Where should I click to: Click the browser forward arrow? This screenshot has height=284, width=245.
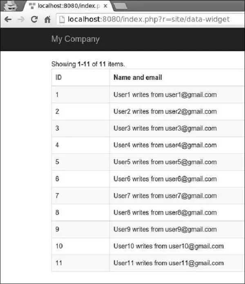[21, 19]
